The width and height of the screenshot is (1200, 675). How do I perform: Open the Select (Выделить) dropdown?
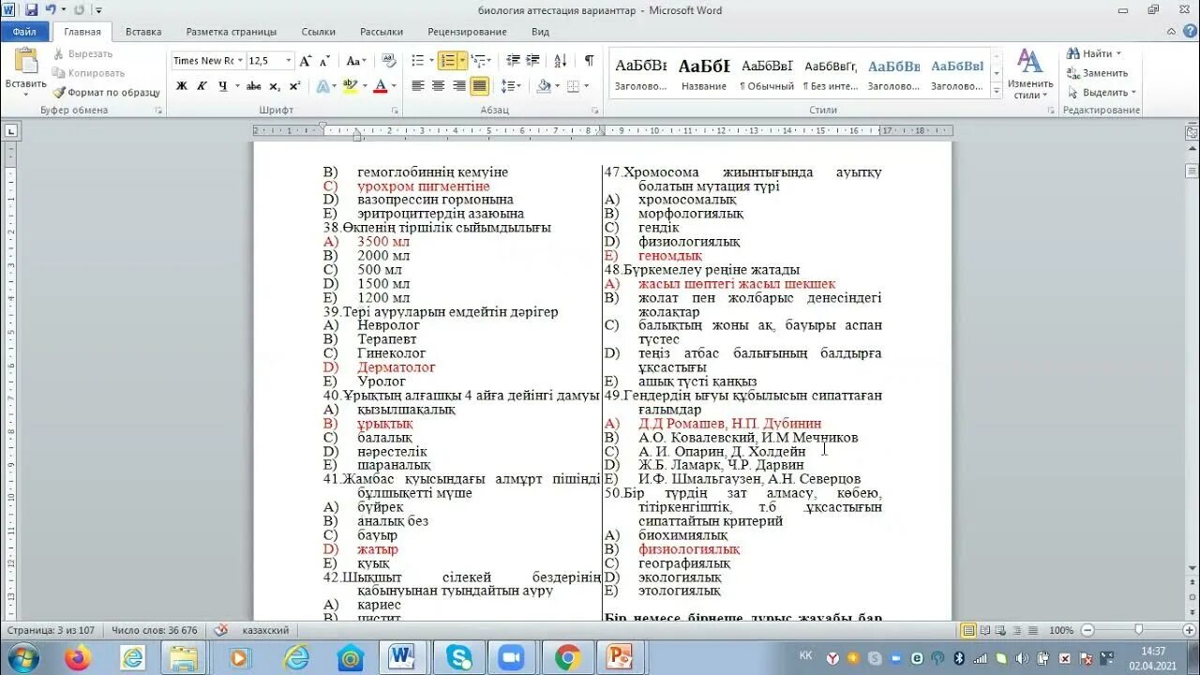[1102, 93]
